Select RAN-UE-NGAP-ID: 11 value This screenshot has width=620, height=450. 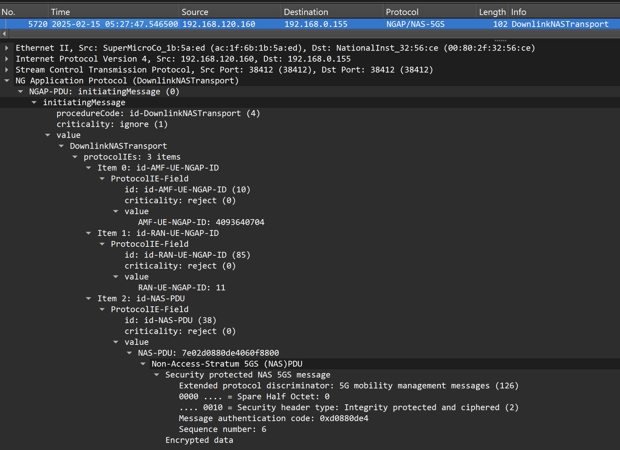[182, 288]
